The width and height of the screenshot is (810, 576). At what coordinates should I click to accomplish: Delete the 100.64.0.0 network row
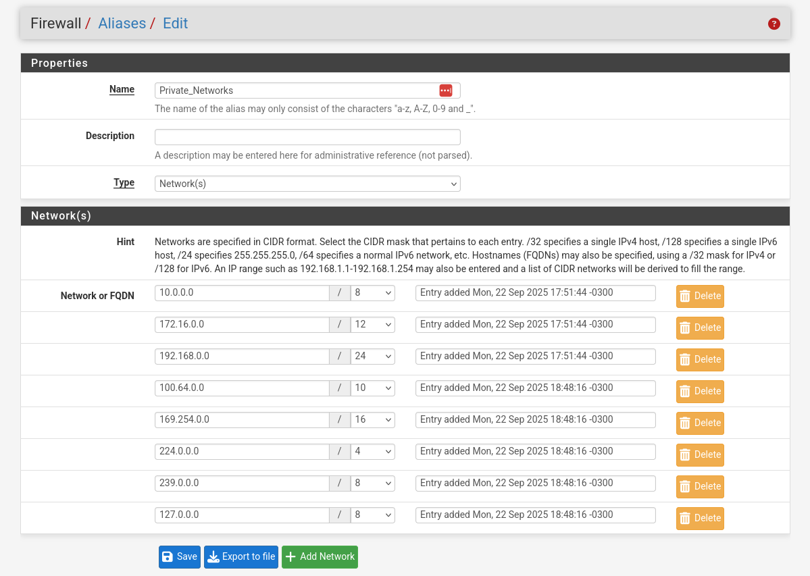(699, 391)
